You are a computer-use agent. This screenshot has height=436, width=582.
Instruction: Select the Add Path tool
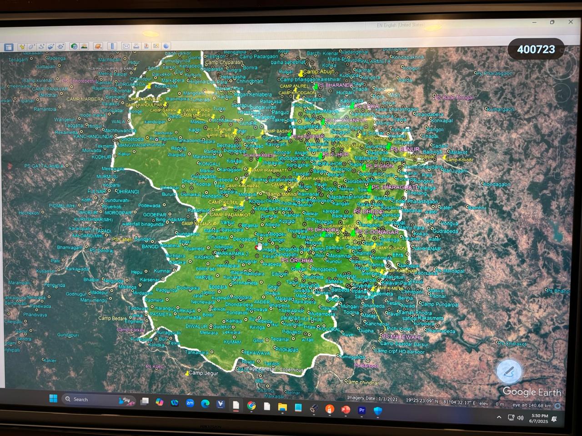[41, 47]
